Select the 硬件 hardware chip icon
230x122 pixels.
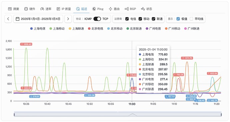26,9
